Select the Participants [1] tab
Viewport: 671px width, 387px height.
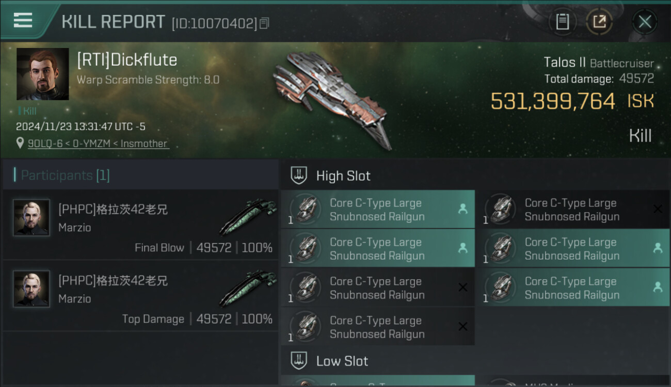click(65, 175)
